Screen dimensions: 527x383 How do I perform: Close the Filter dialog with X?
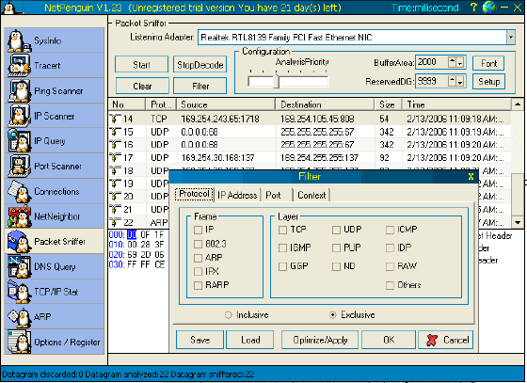coord(471,176)
